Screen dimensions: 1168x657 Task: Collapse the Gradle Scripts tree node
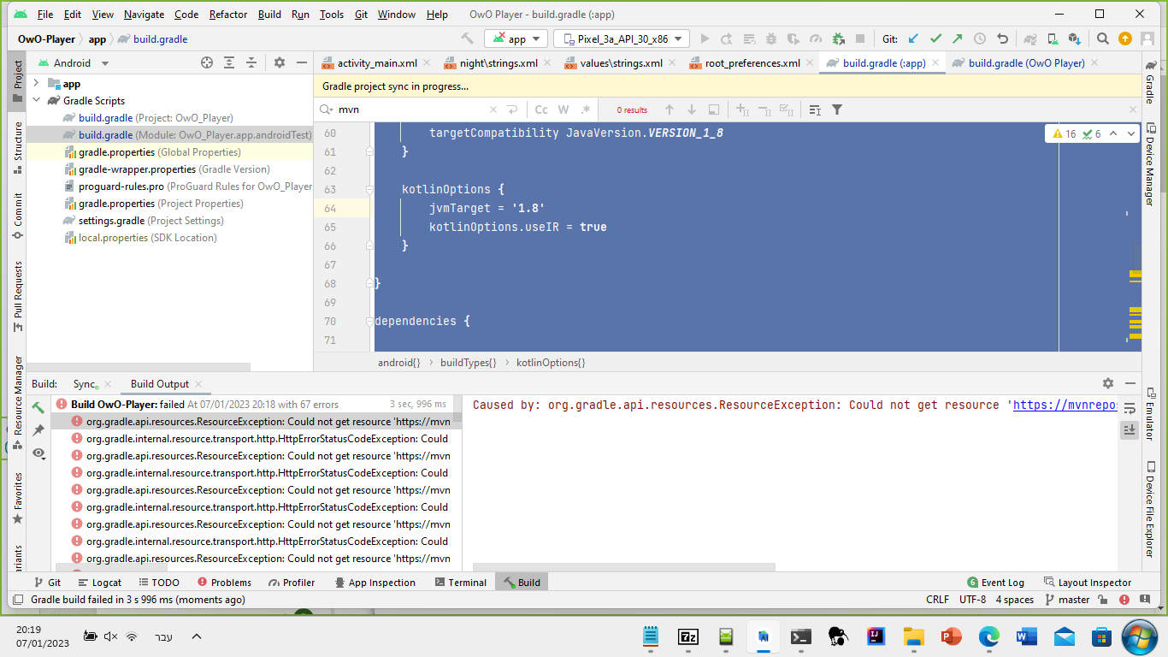(x=37, y=100)
